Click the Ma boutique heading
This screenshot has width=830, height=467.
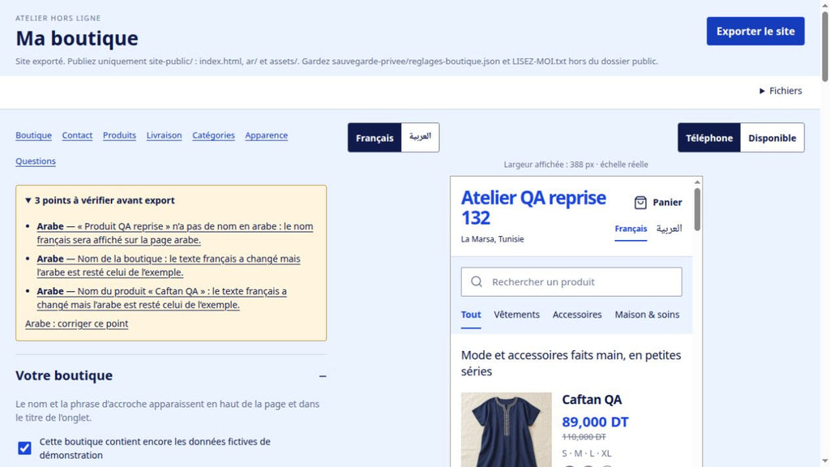[77, 39]
